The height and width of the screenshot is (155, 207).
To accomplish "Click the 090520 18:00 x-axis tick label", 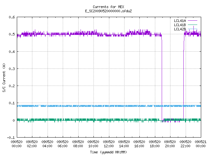I will (155, 144).
